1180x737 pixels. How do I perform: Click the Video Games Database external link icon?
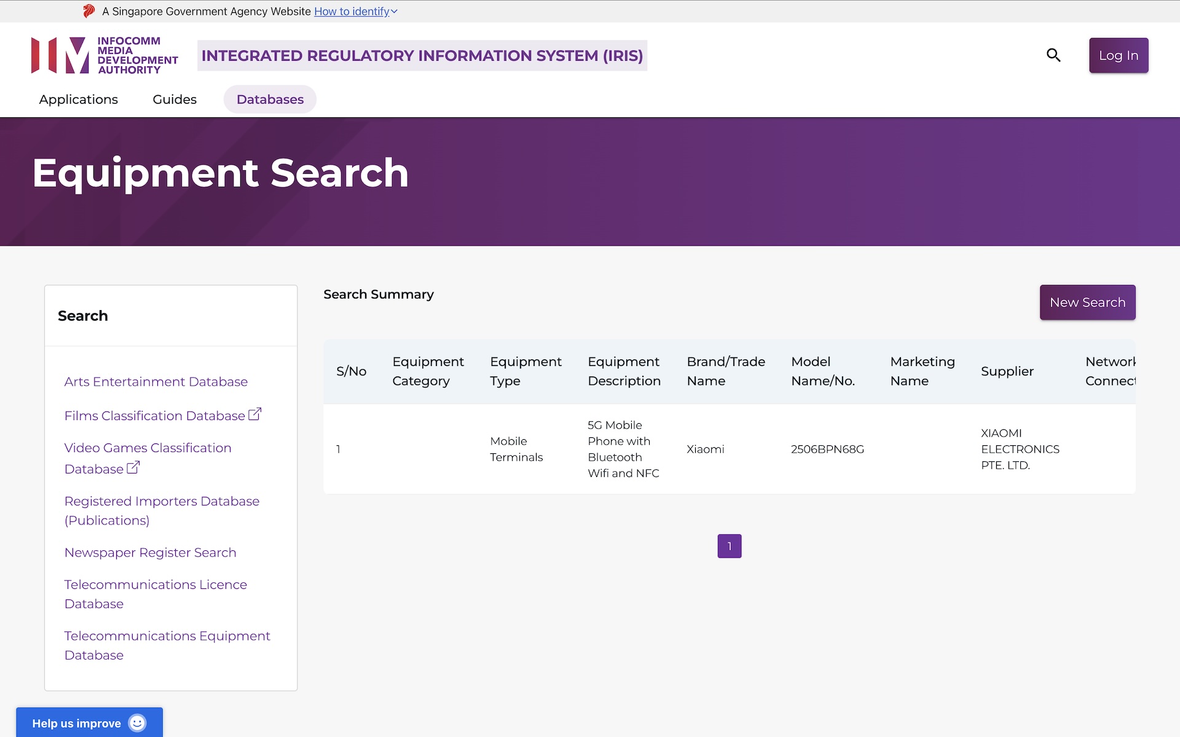point(133,468)
